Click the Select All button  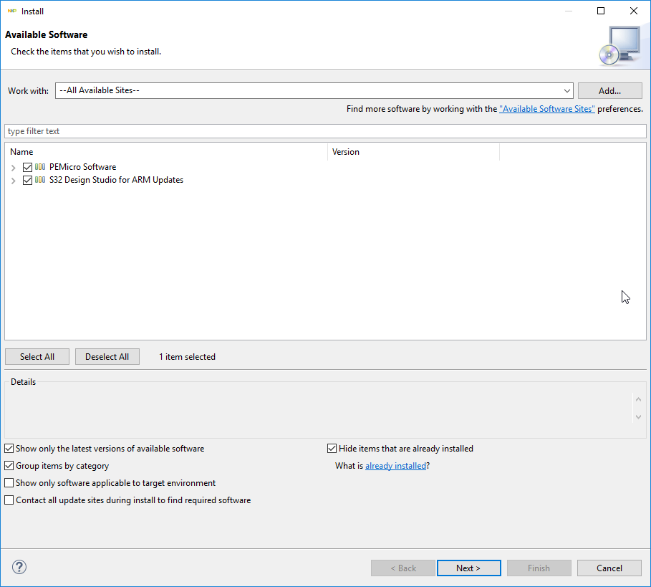37,357
